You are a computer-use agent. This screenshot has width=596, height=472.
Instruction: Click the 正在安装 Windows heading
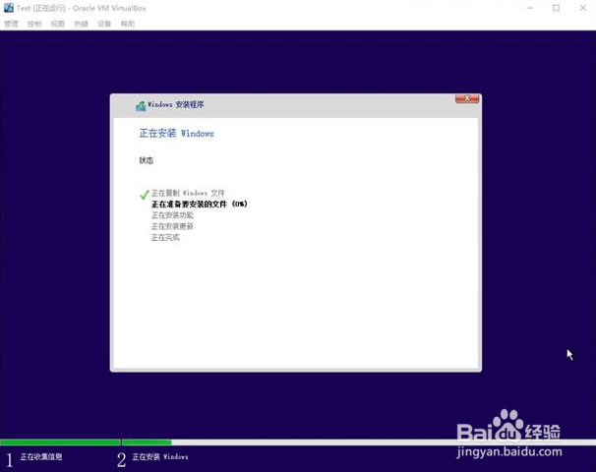(177, 134)
